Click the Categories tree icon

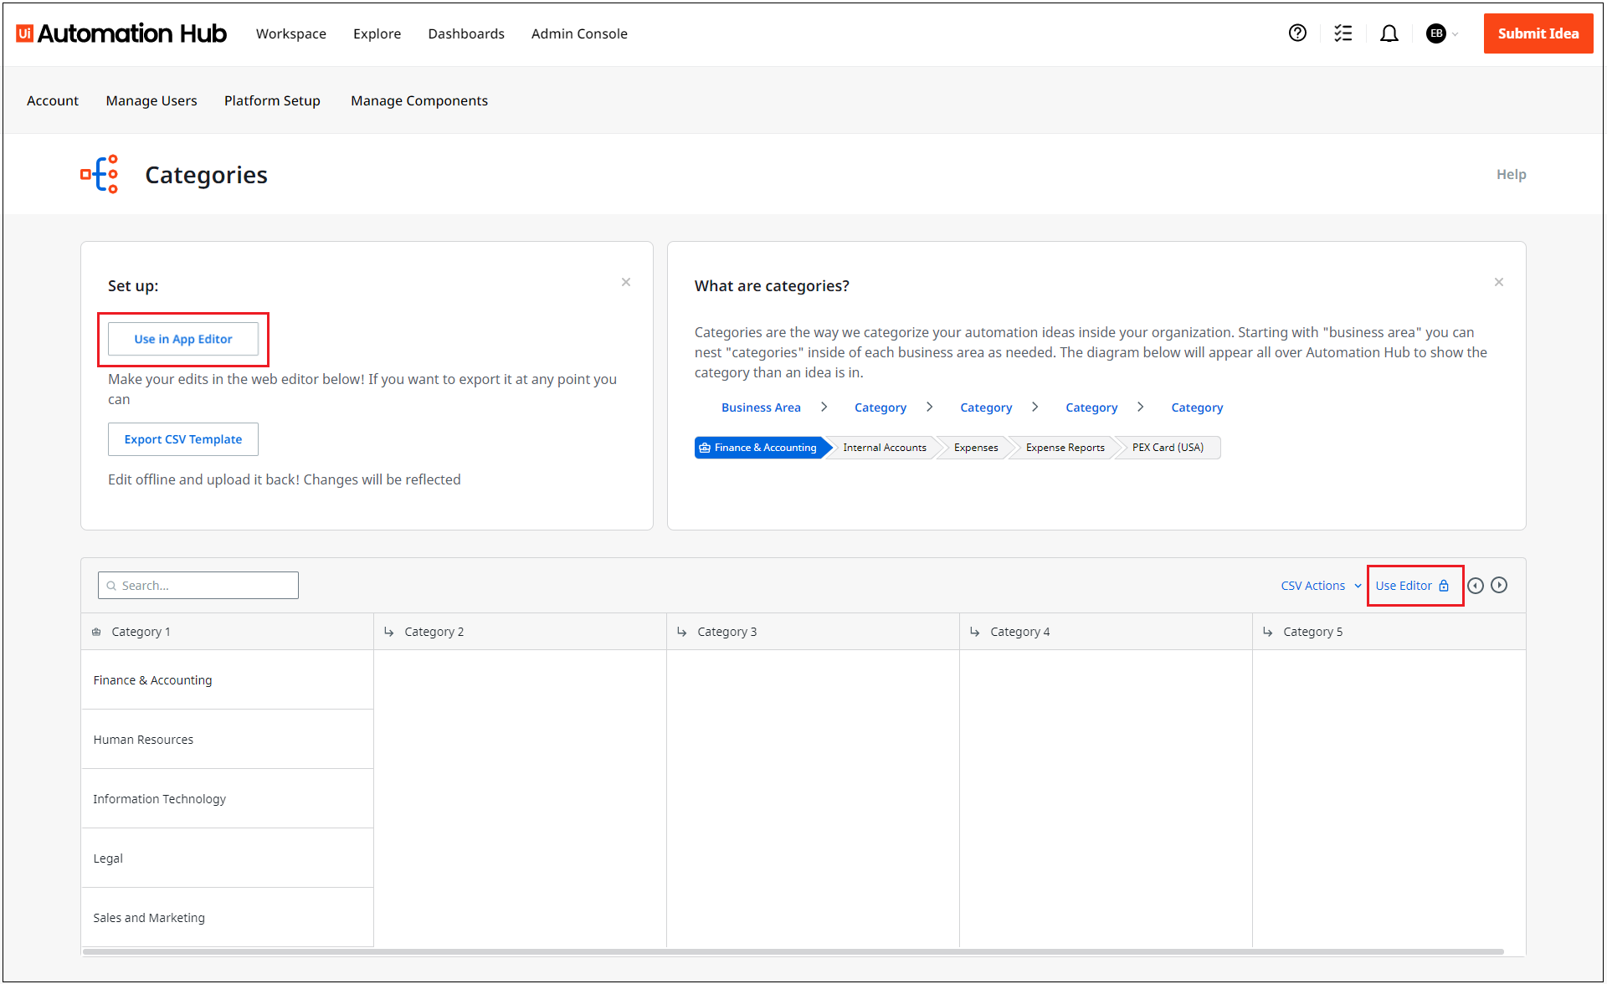100,174
